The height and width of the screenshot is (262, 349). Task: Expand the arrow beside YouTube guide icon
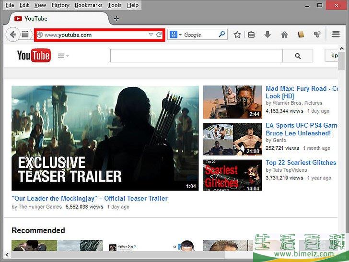67,56
